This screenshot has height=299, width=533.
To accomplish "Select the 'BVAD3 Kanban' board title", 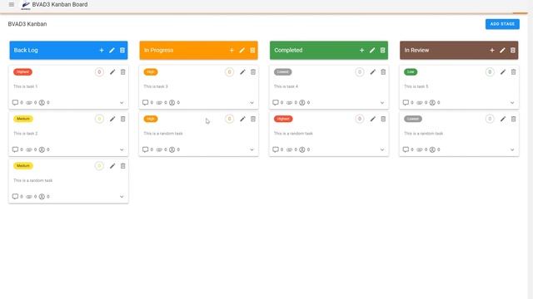I will point(27,24).
